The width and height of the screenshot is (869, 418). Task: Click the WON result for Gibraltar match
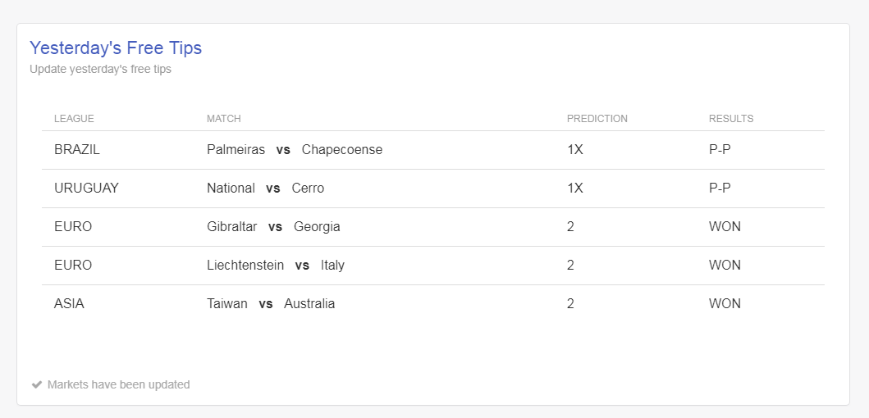725,227
